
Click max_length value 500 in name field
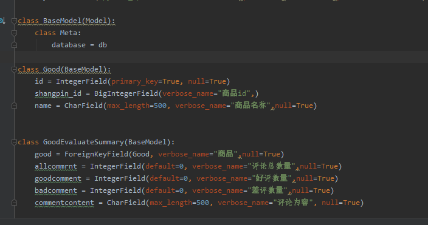click(160, 106)
